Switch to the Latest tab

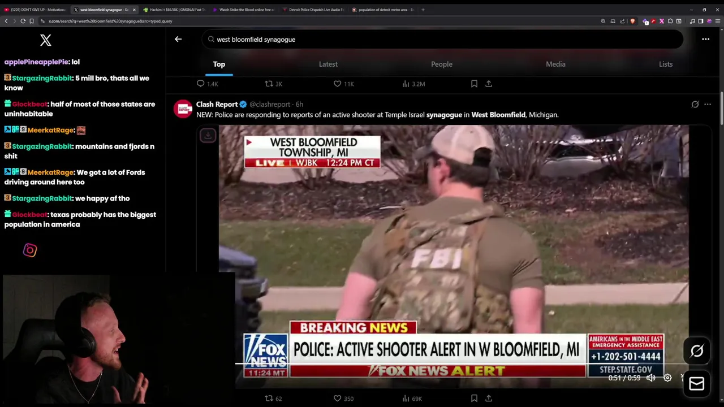328,64
